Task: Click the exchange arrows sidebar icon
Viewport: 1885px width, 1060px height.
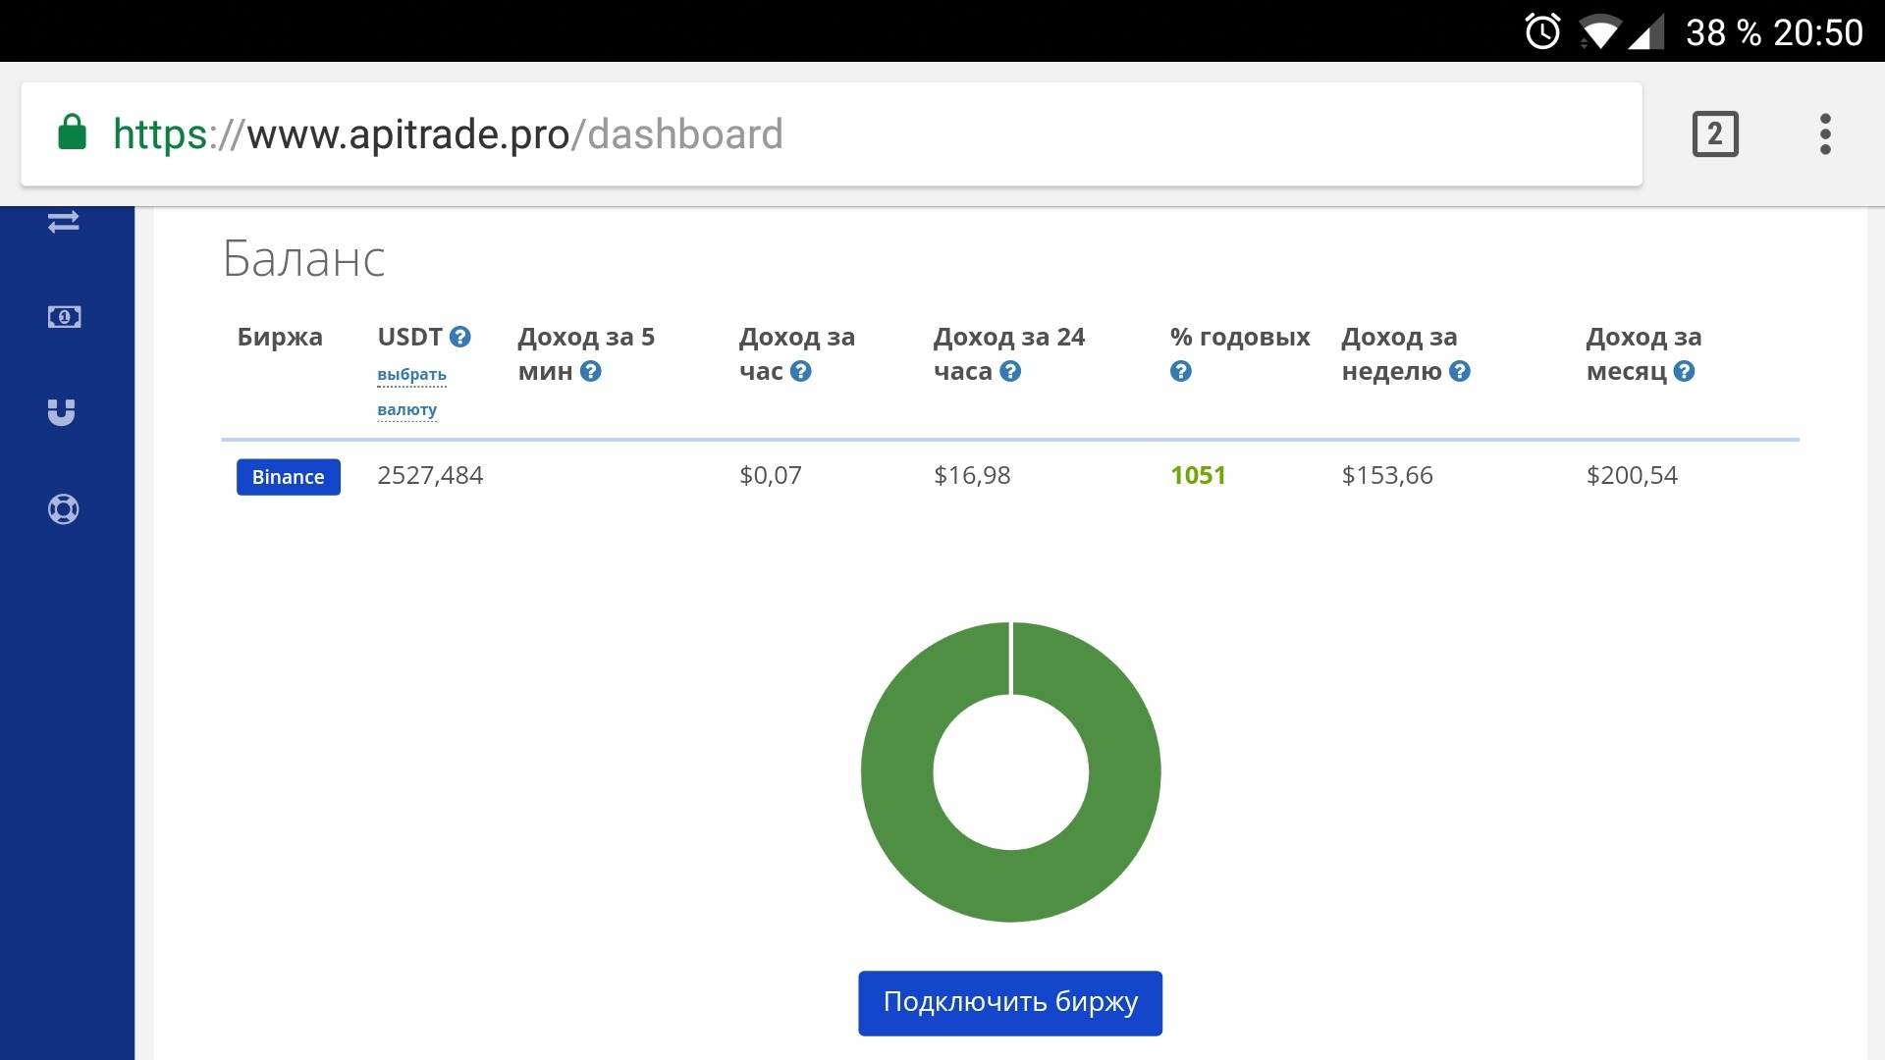Action: [x=64, y=222]
